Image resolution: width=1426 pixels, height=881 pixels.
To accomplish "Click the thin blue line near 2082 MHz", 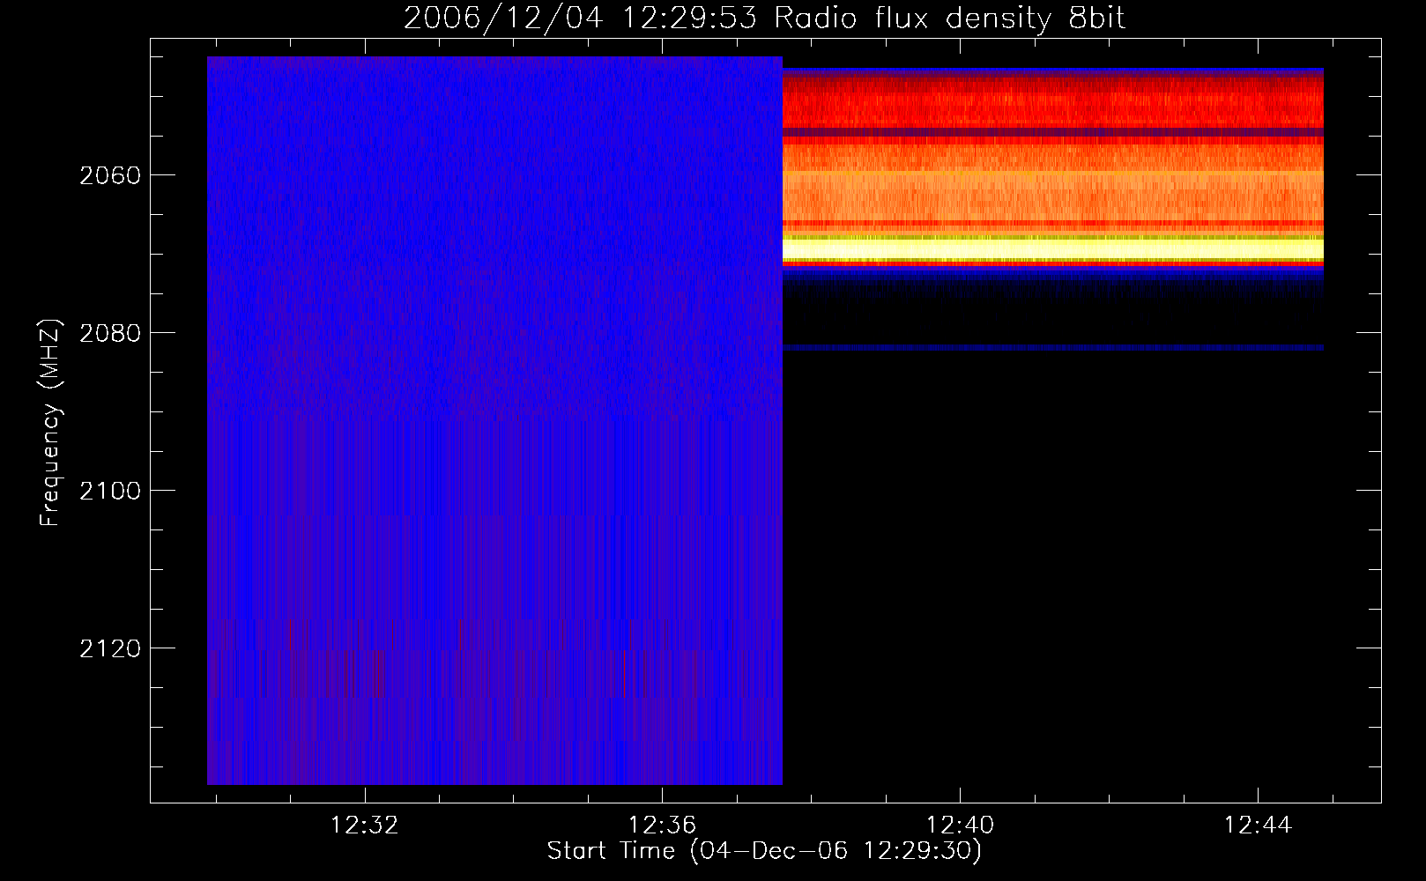I will [1053, 348].
